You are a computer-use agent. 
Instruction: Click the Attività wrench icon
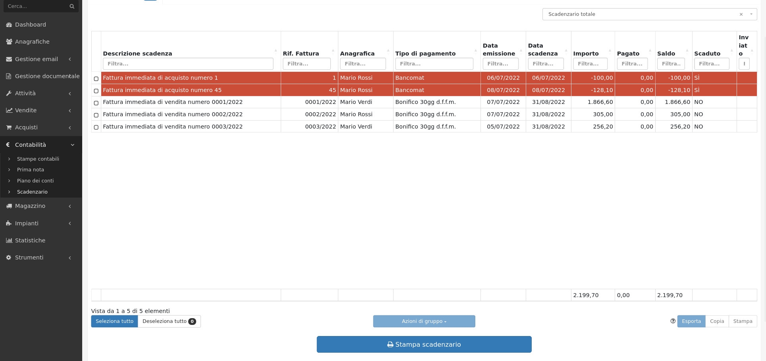click(x=9, y=93)
